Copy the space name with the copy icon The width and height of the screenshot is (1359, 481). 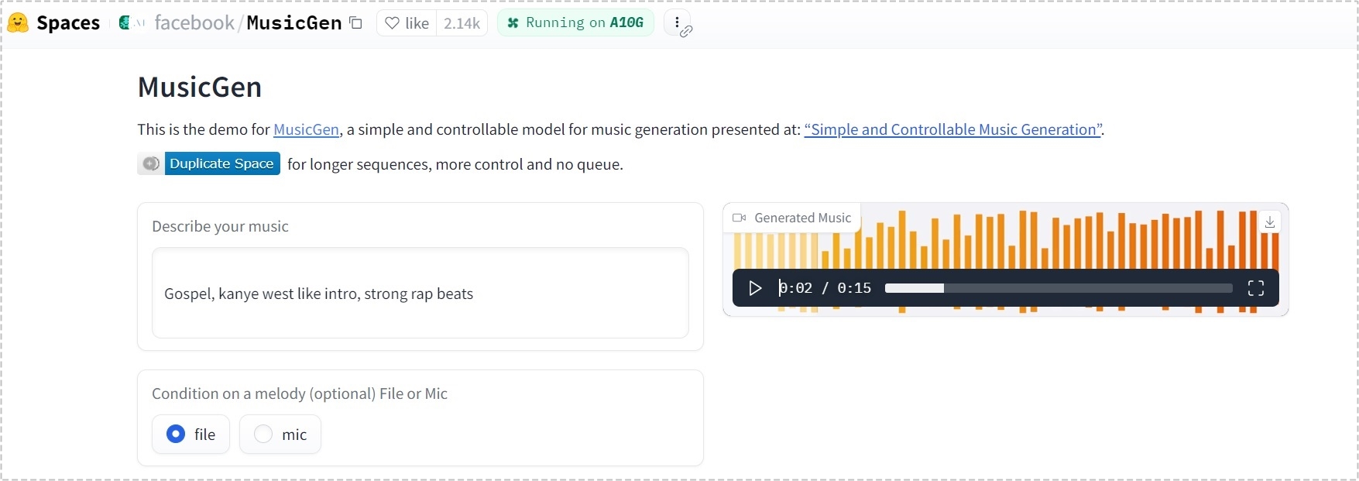(355, 23)
